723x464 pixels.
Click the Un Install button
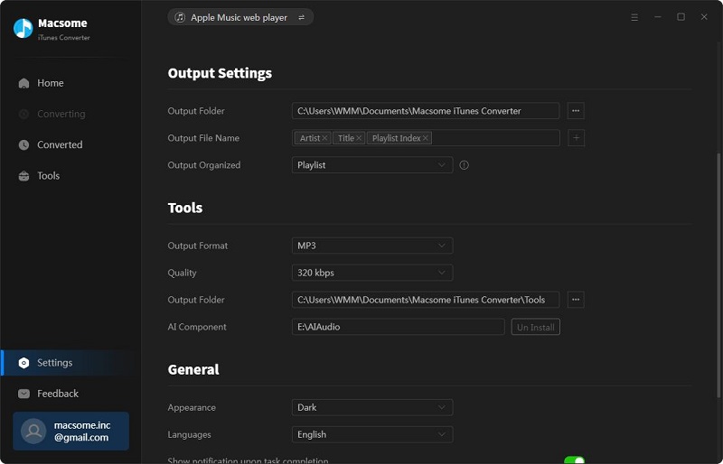click(x=536, y=327)
